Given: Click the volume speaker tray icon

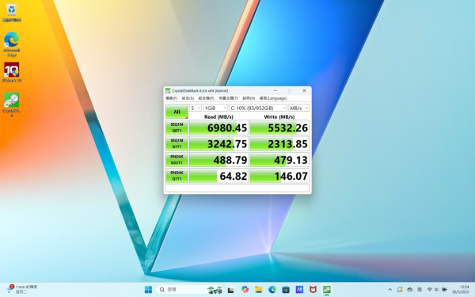Looking at the screenshot, I should (x=436, y=290).
